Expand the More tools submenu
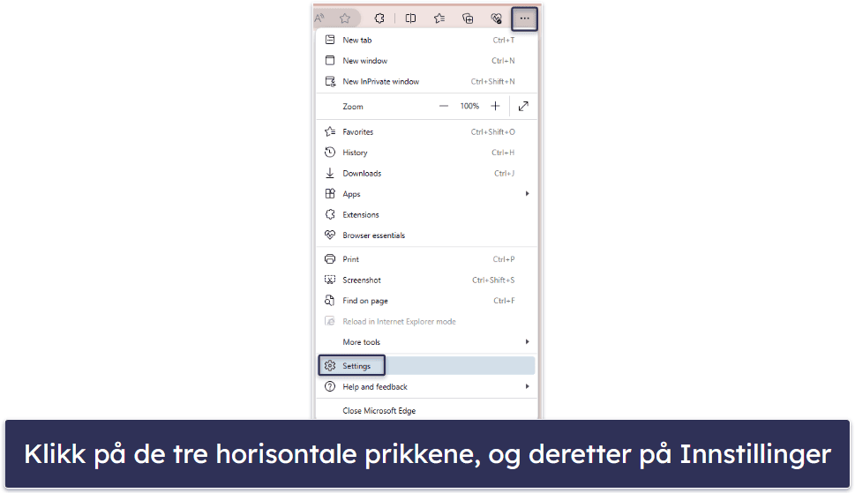Viewport: 855px width, 493px height. coord(426,342)
